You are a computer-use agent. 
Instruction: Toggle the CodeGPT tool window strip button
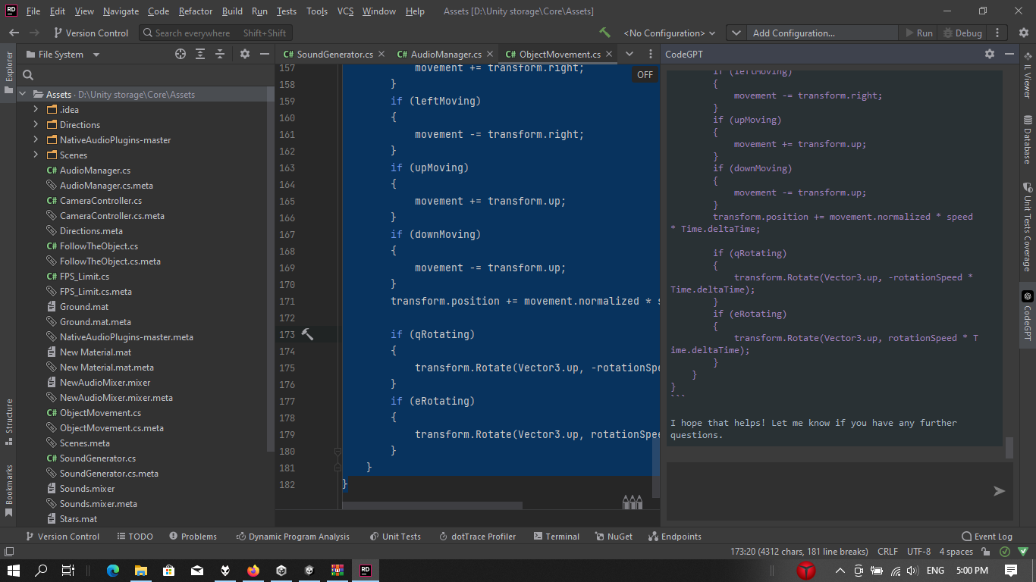[1028, 316]
